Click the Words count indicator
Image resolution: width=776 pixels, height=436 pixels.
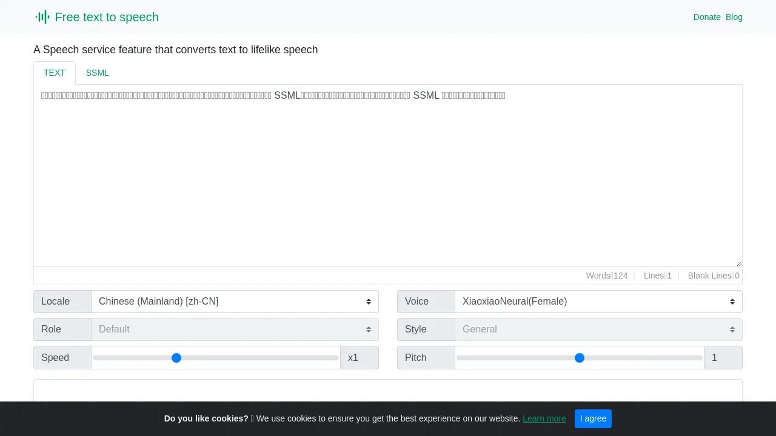coord(606,276)
